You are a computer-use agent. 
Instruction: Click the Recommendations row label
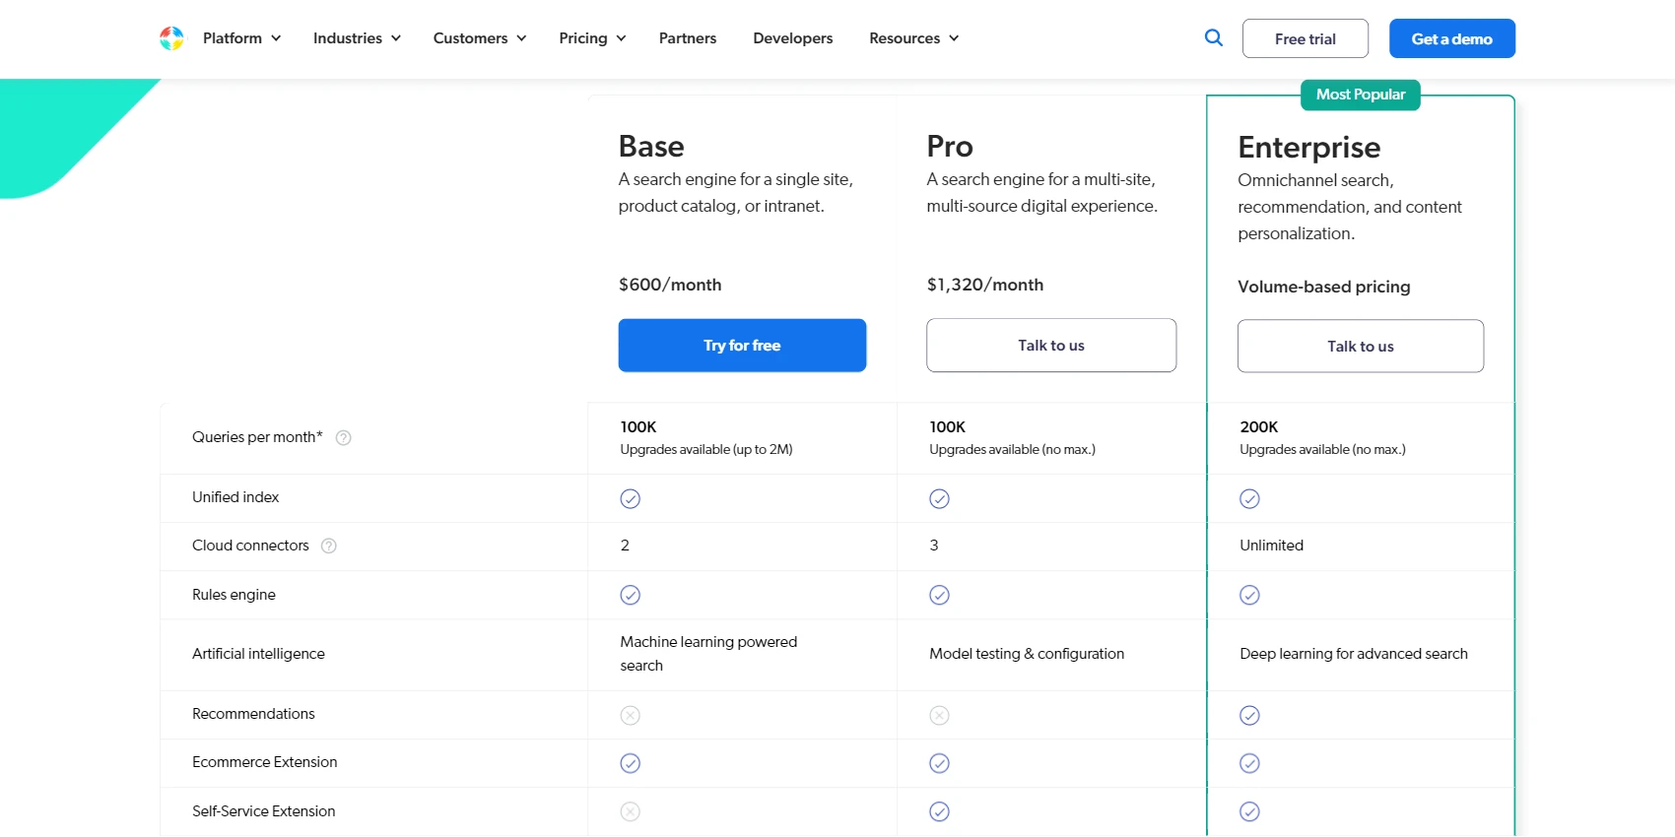coord(253,714)
